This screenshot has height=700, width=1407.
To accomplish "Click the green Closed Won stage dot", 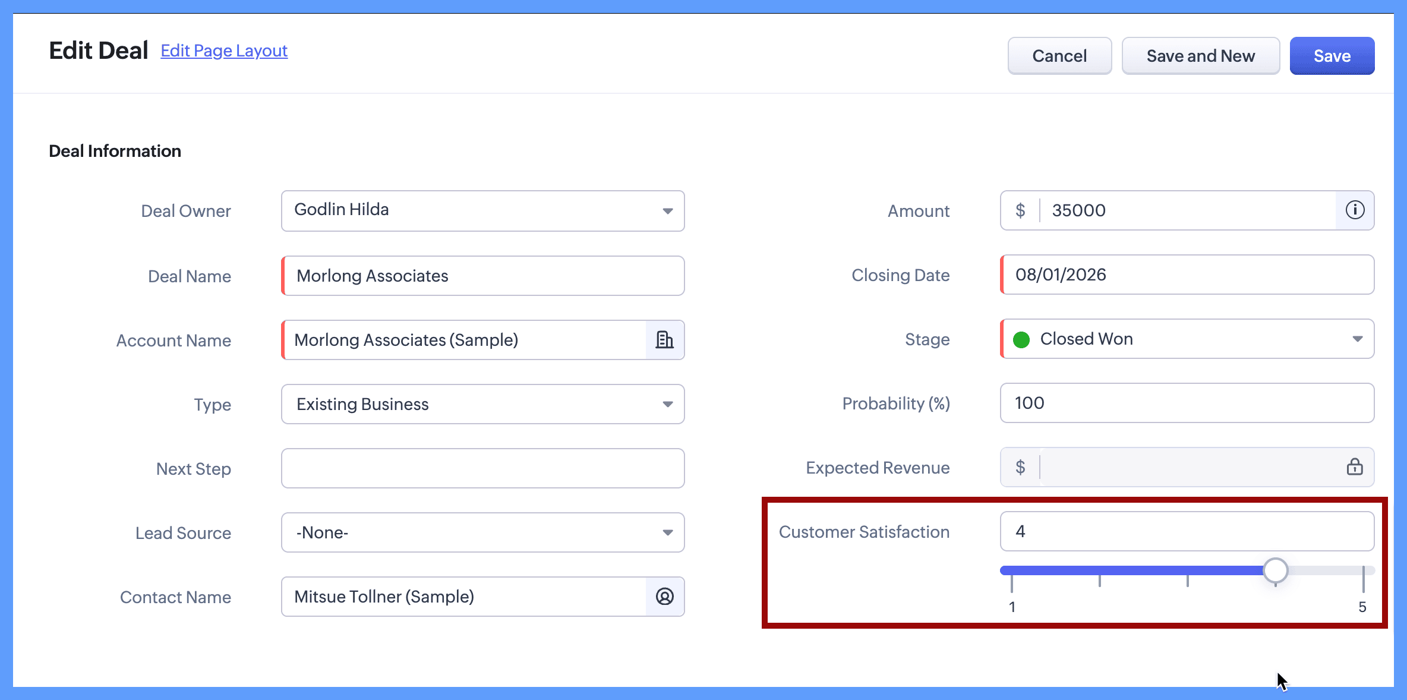I will pos(1021,339).
